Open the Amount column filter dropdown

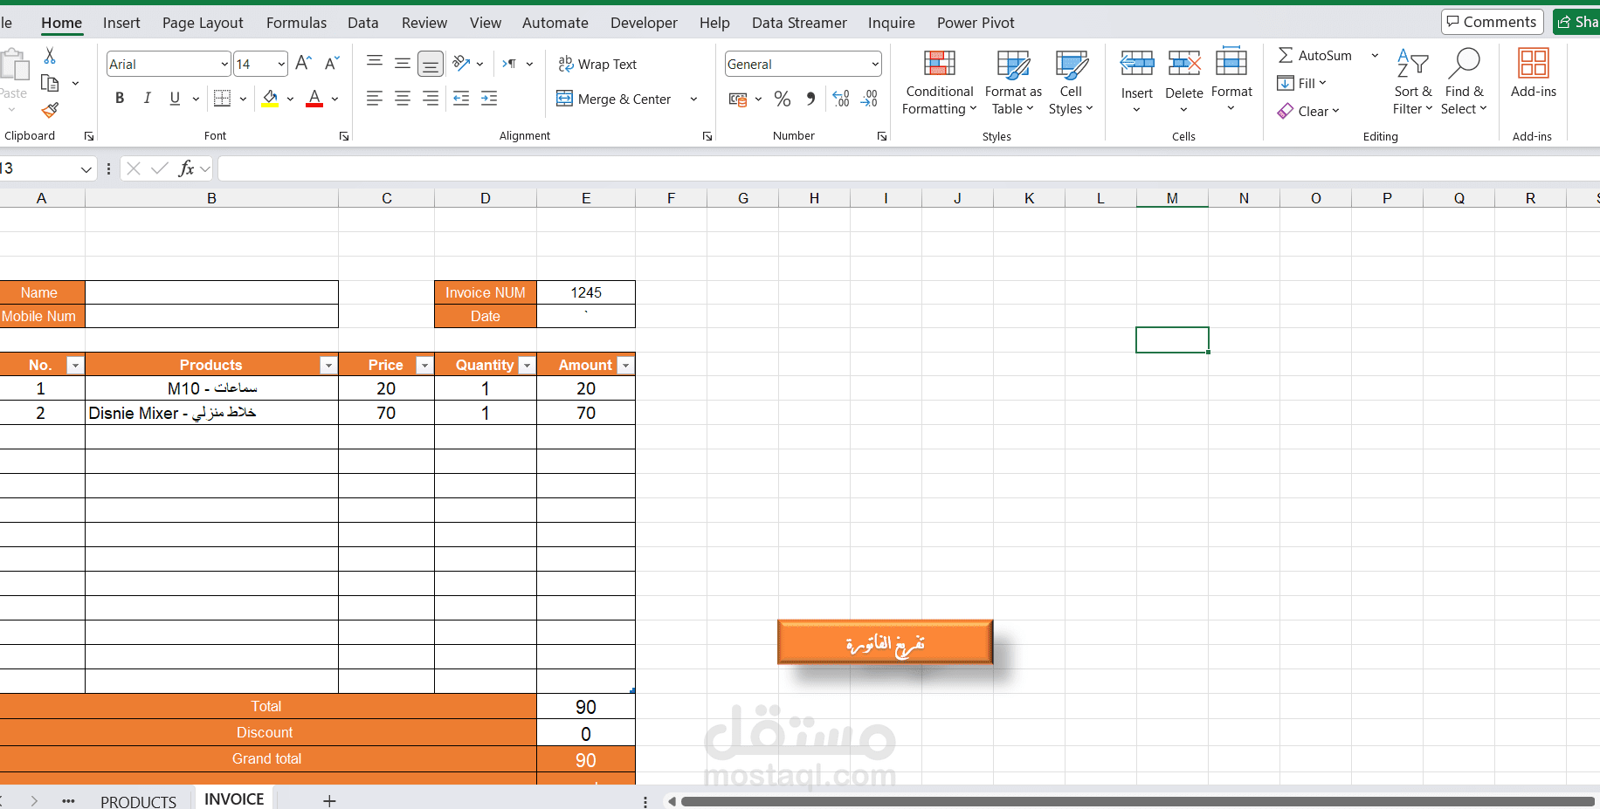pyautogui.click(x=625, y=366)
